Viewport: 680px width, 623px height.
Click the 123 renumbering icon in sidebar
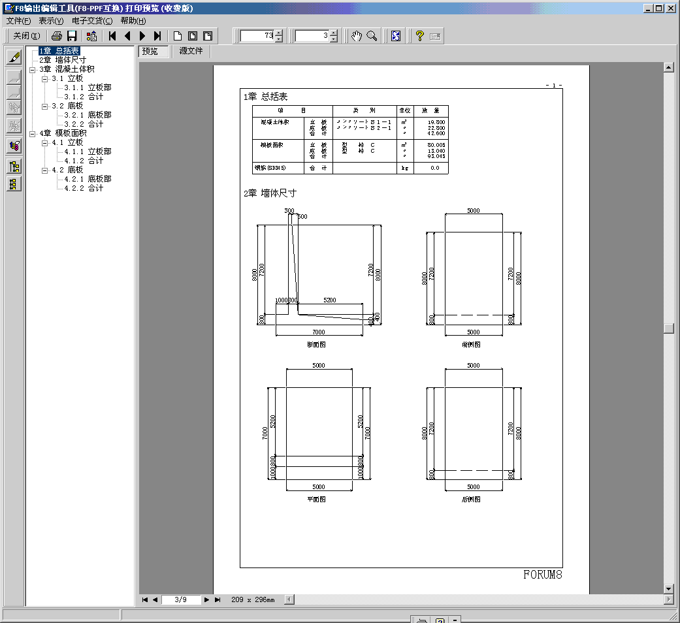(14, 146)
